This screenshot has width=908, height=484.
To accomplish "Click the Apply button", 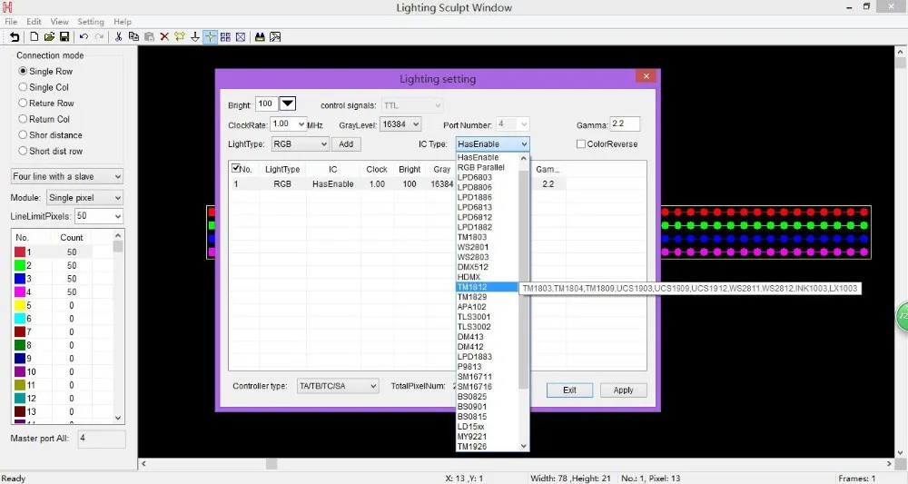I will point(623,390).
